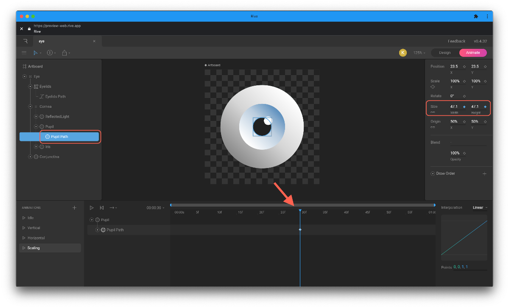The height and width of the screenshot is (308, 509).
Task: Select the Horizontal animation
Action: [x=50, y=238]
